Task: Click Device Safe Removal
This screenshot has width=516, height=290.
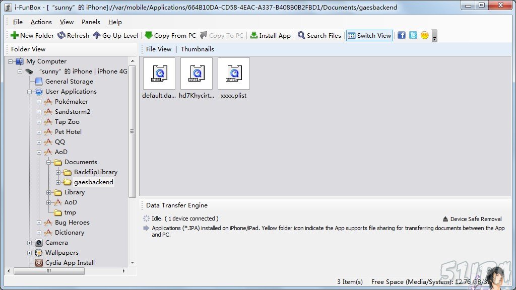Action: pyautogui.click(x=472, y=219)
